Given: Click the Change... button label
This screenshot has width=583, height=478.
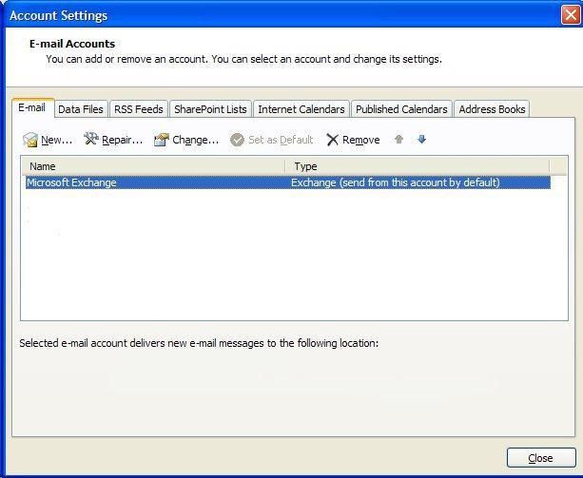Looking at the screenshot, I should pyautogui.click(x=196, y=140).
